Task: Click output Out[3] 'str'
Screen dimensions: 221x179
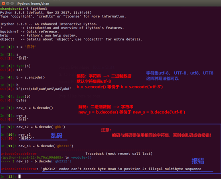Action: point(11,70)
